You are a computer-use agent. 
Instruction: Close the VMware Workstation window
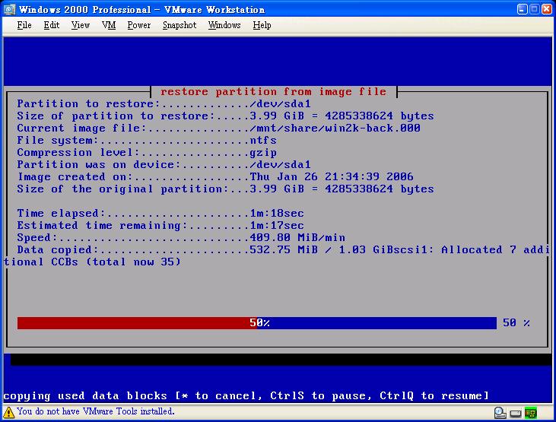click(546, 9)
